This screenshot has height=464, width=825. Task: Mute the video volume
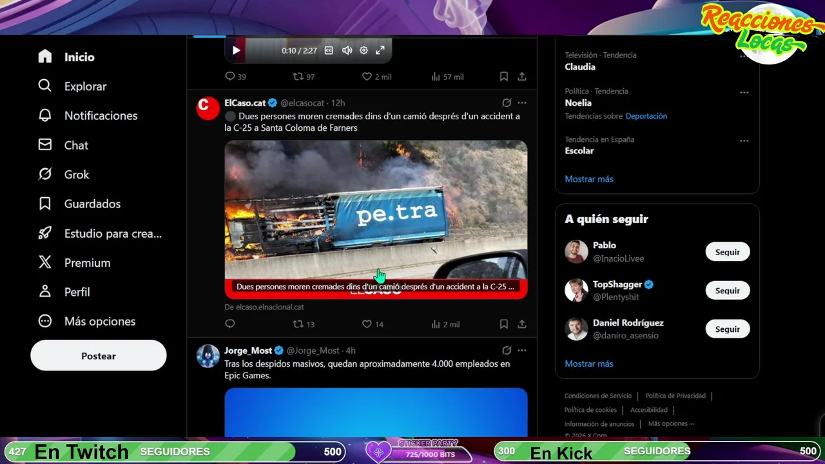[x=347, y=50]
